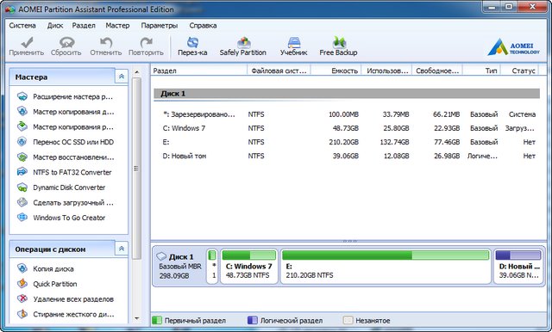Sort by Тип column header
This screenshot has height=332, width=552.
(481, 71)
